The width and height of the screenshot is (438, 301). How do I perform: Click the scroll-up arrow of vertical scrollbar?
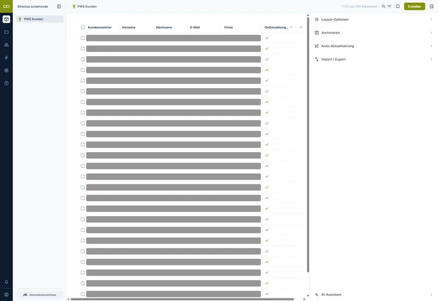tap(308, 15)
